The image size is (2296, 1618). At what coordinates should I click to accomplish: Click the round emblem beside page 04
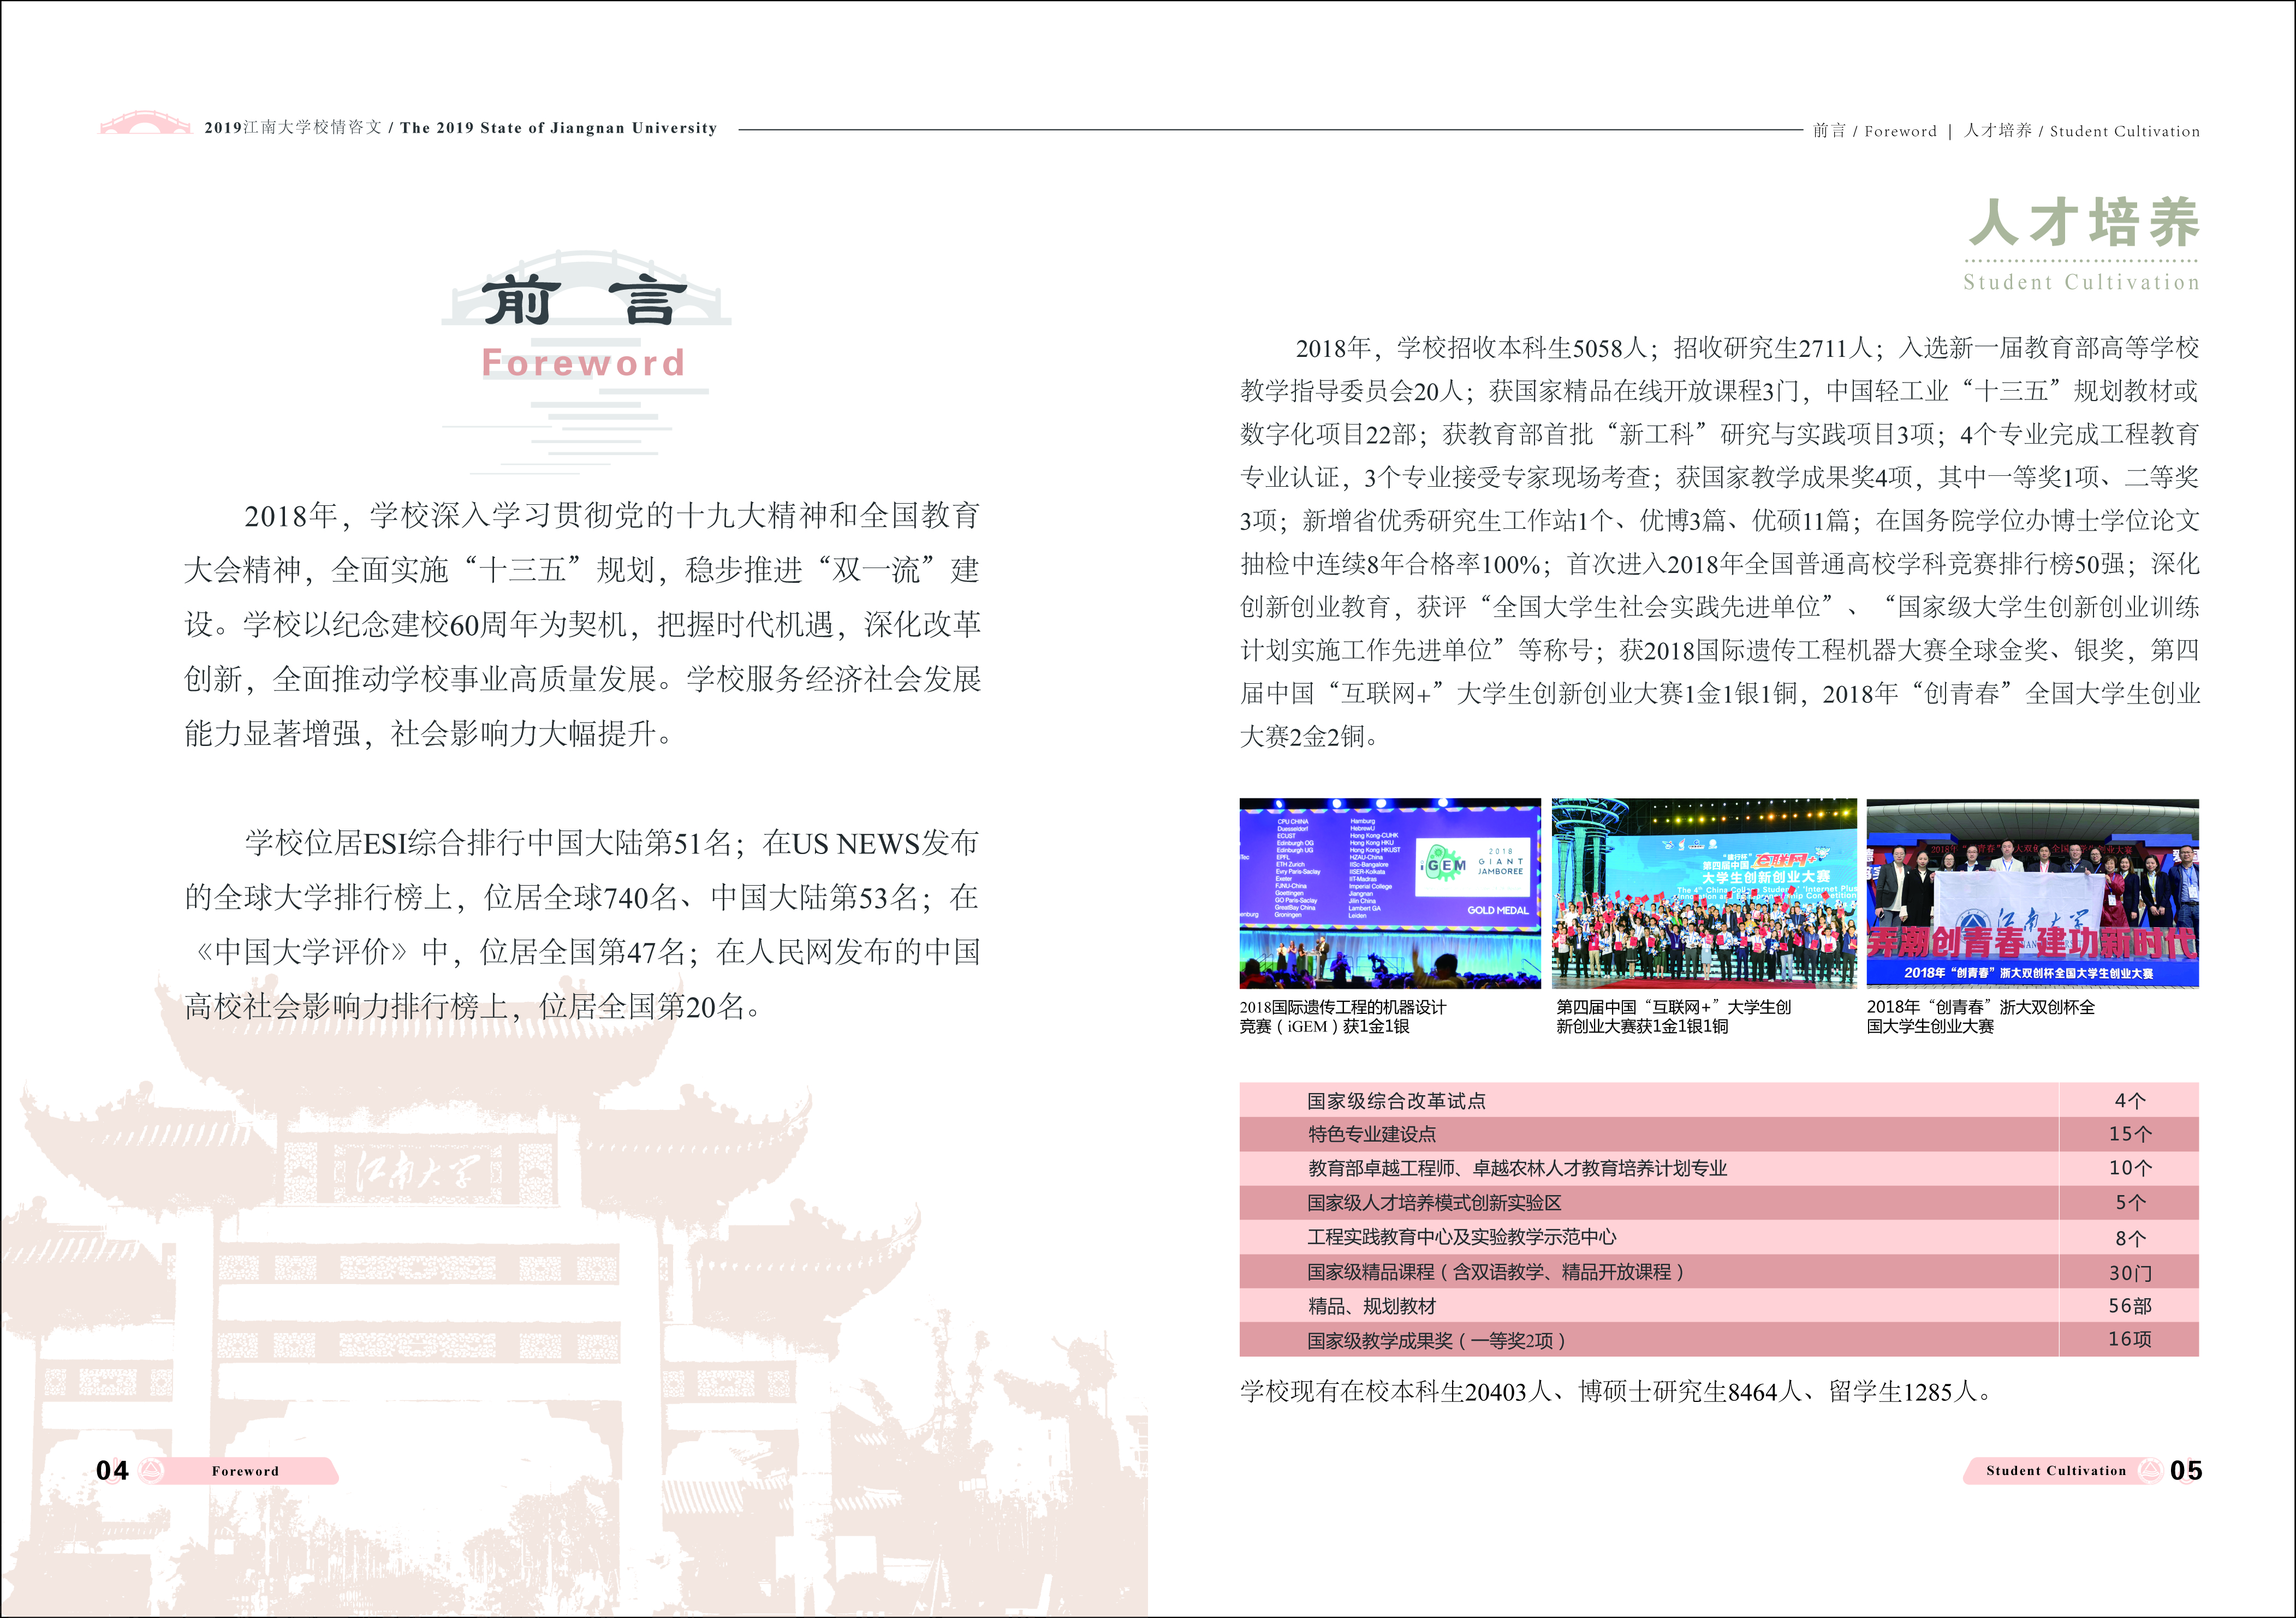152,1470
